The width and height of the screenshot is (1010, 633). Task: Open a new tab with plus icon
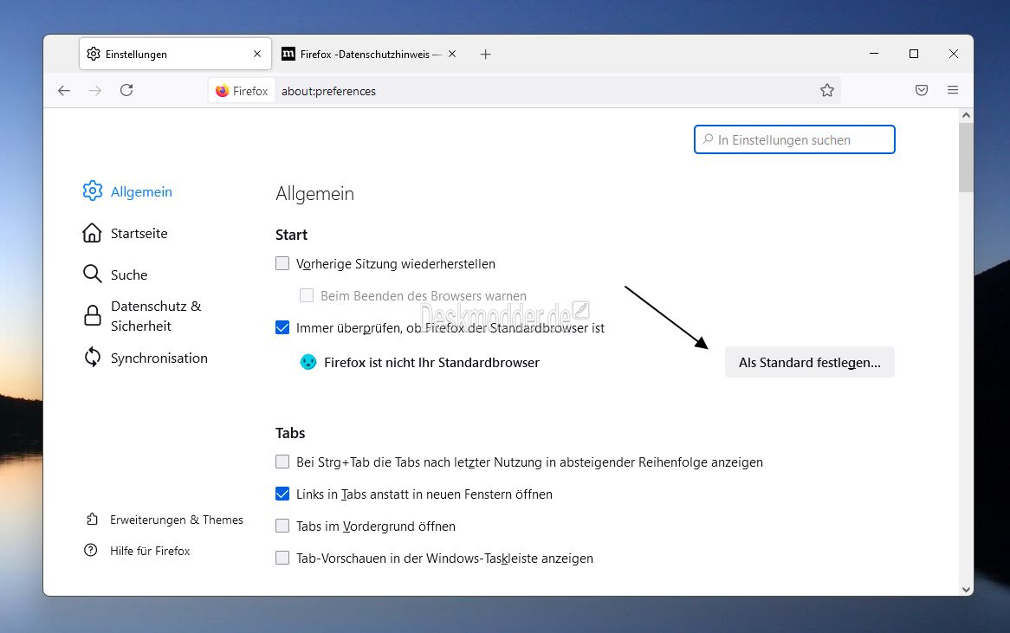coord(485,54)
